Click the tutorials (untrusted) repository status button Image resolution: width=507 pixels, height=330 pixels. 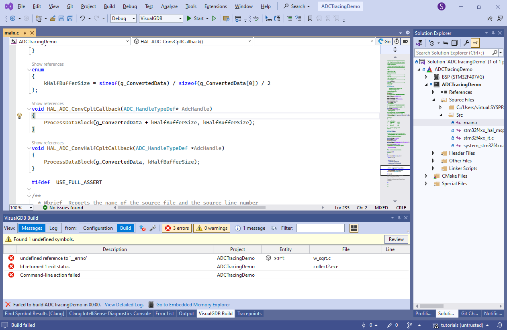tap(462, 325)
